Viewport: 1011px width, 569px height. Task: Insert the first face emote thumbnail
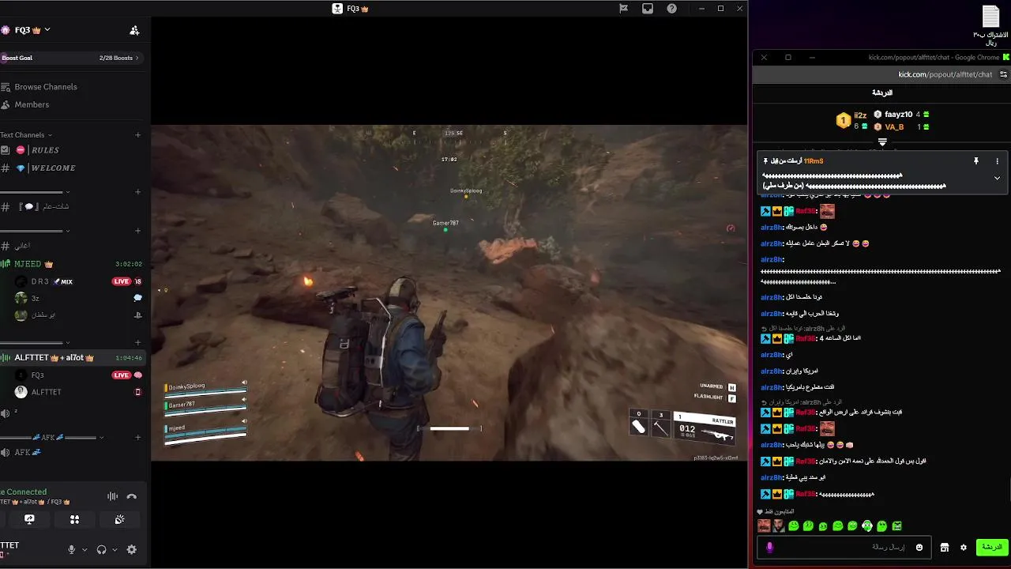coord(764,526)
